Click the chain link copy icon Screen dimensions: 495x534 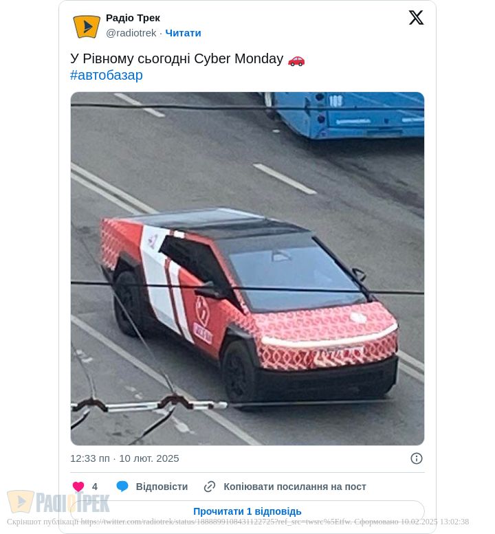210,487
